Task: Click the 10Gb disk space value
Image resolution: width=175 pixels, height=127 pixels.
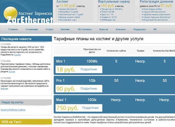Action: [x=92, y=100]
